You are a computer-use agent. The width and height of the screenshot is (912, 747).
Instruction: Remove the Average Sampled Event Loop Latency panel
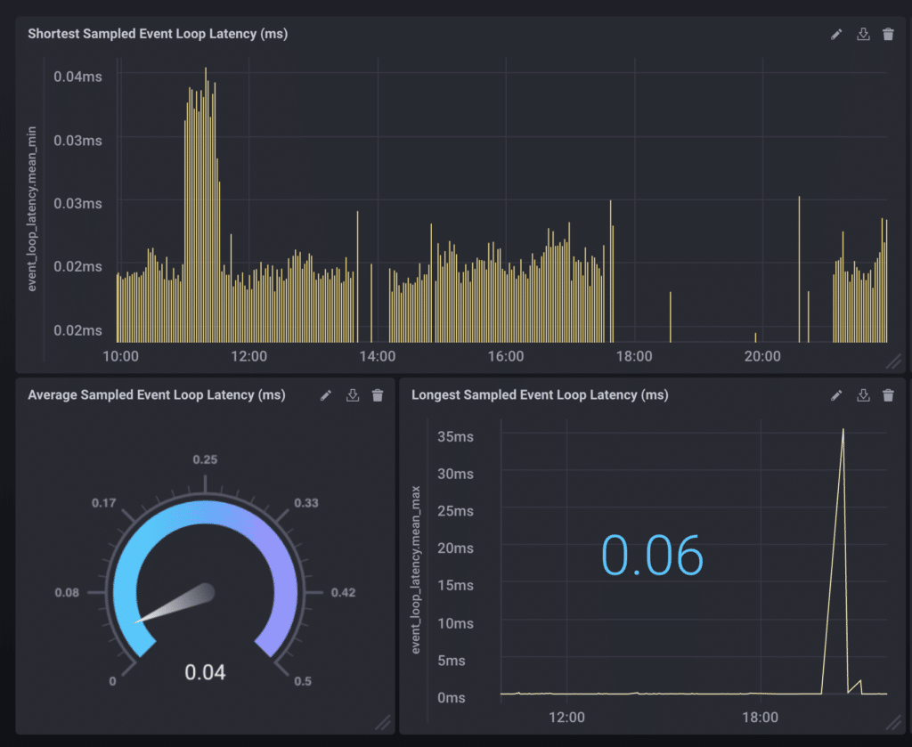378,395
